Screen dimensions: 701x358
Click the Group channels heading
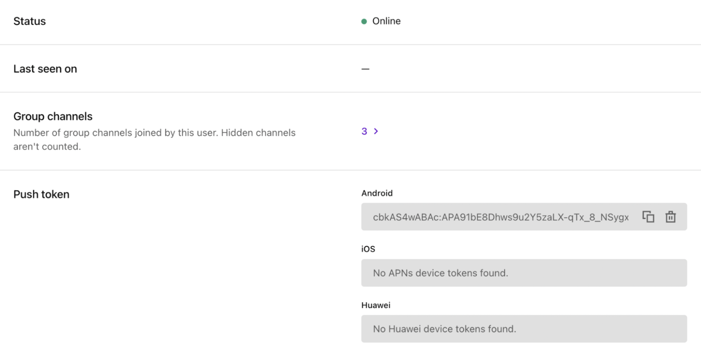pyautogui.click(x=53, y=116)
